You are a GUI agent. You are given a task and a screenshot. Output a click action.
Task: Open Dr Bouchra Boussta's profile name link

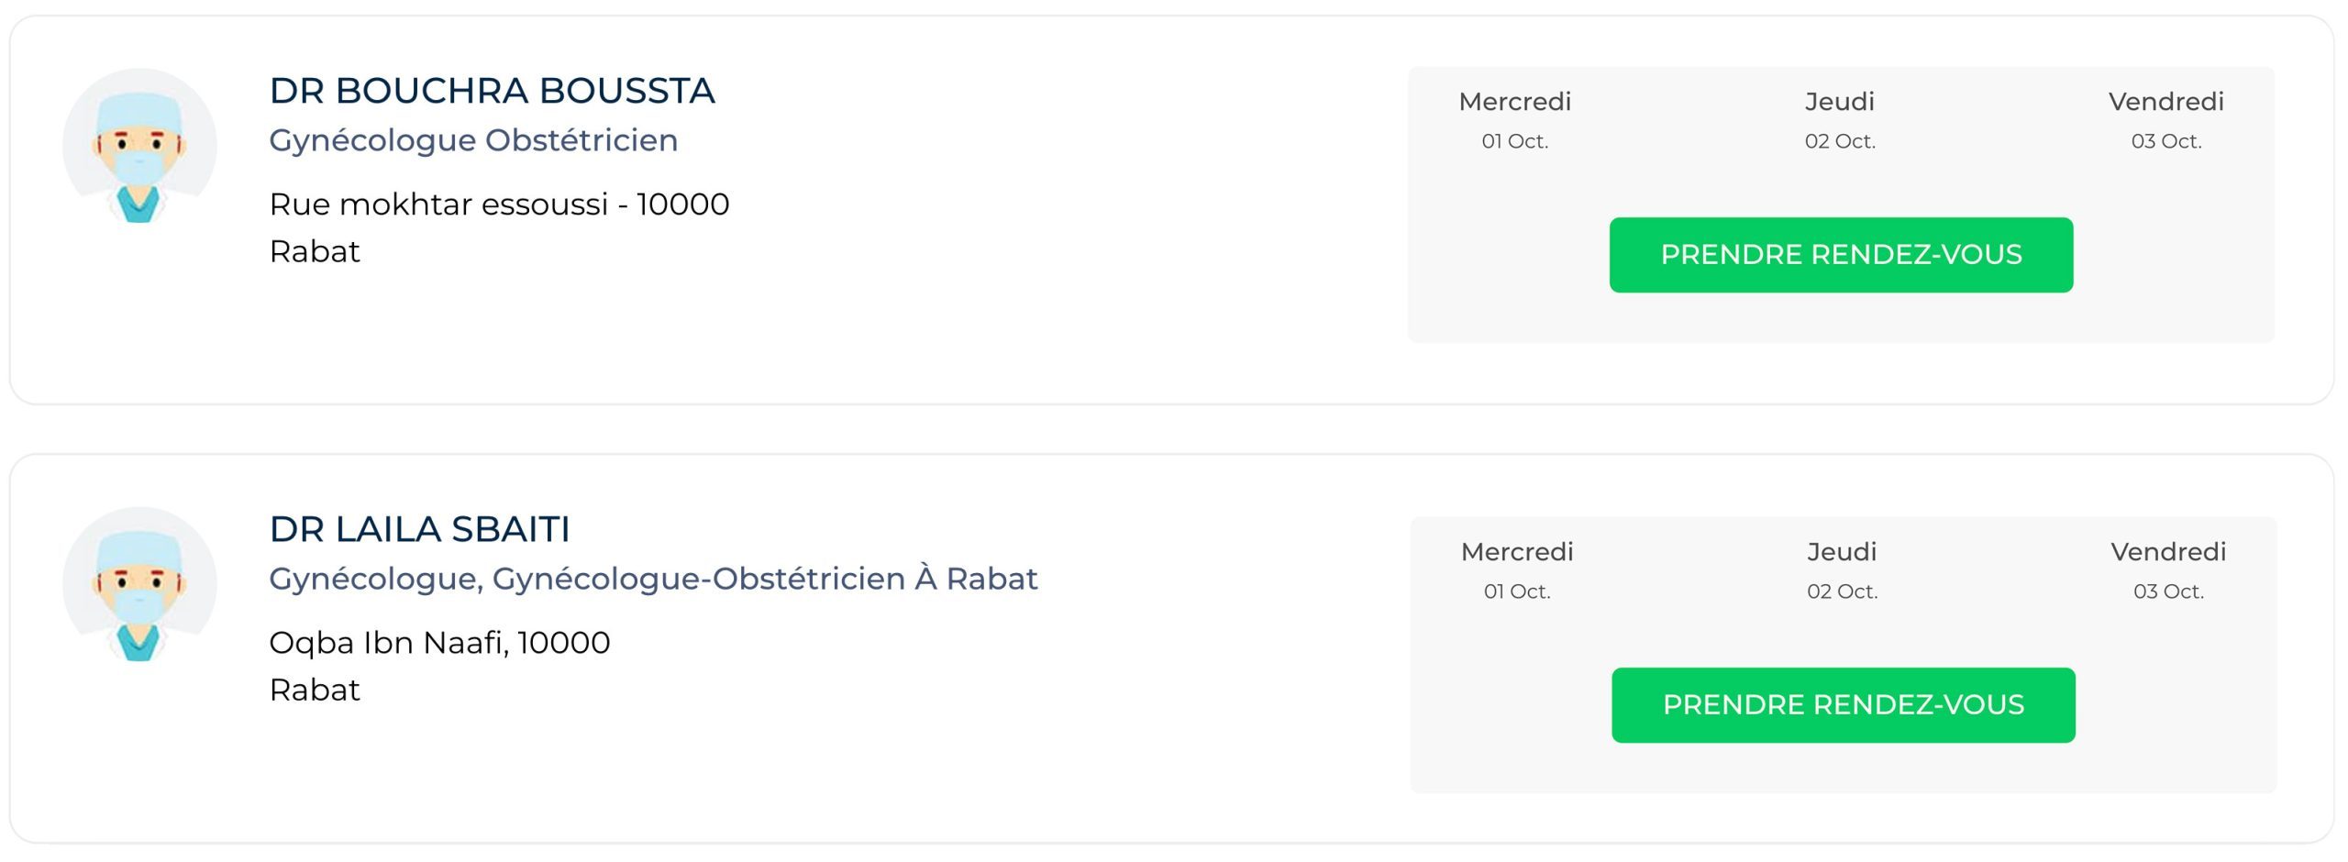coord(492,91)
